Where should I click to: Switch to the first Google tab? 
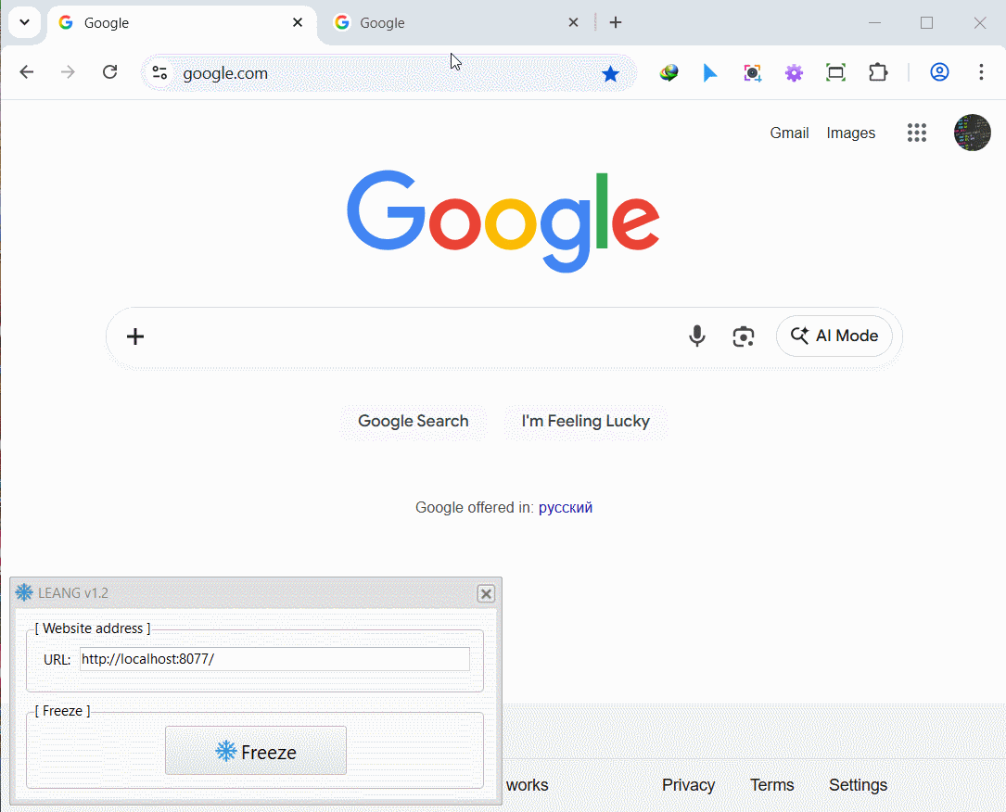pyautogui.click(x=182, y=23)
